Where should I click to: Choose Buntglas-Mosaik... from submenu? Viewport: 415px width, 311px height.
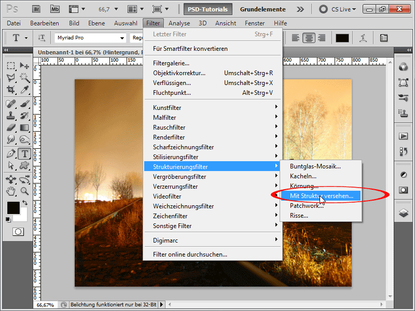321,166
